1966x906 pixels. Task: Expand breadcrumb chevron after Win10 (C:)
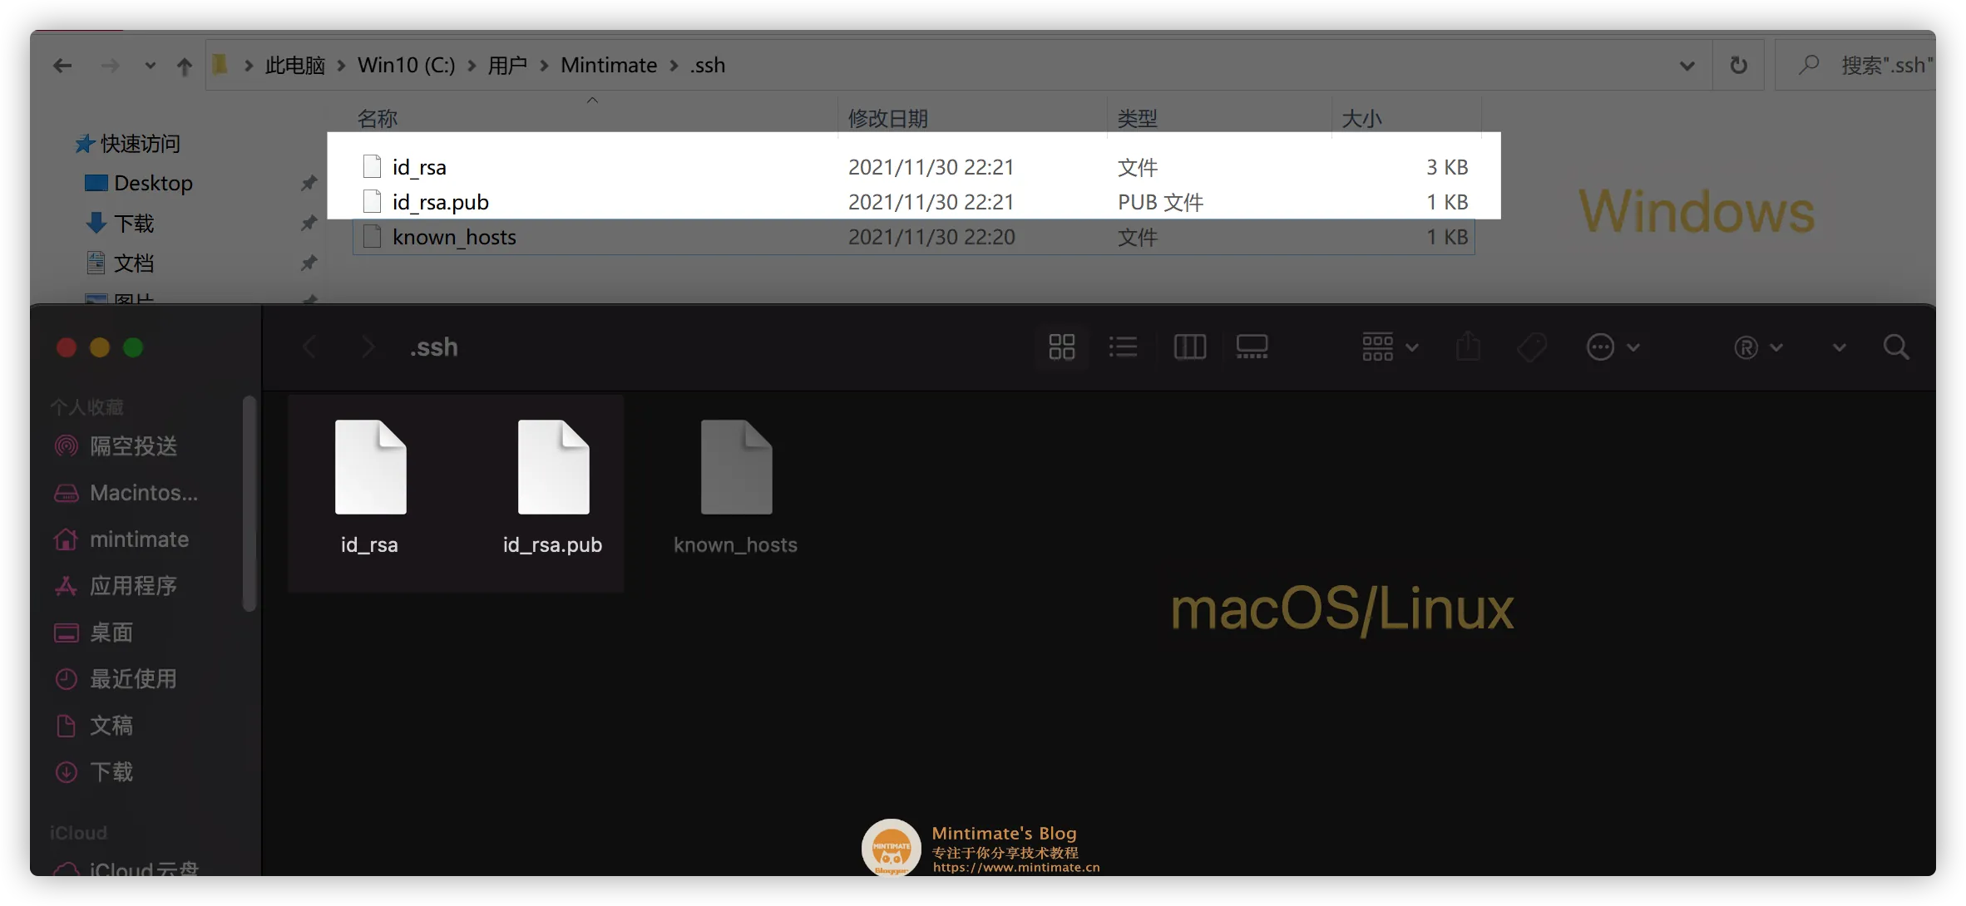click(472, 66)
